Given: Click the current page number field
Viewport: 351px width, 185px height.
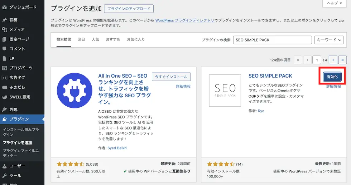Looking at the screenshot, I should [x=317, y=60].
